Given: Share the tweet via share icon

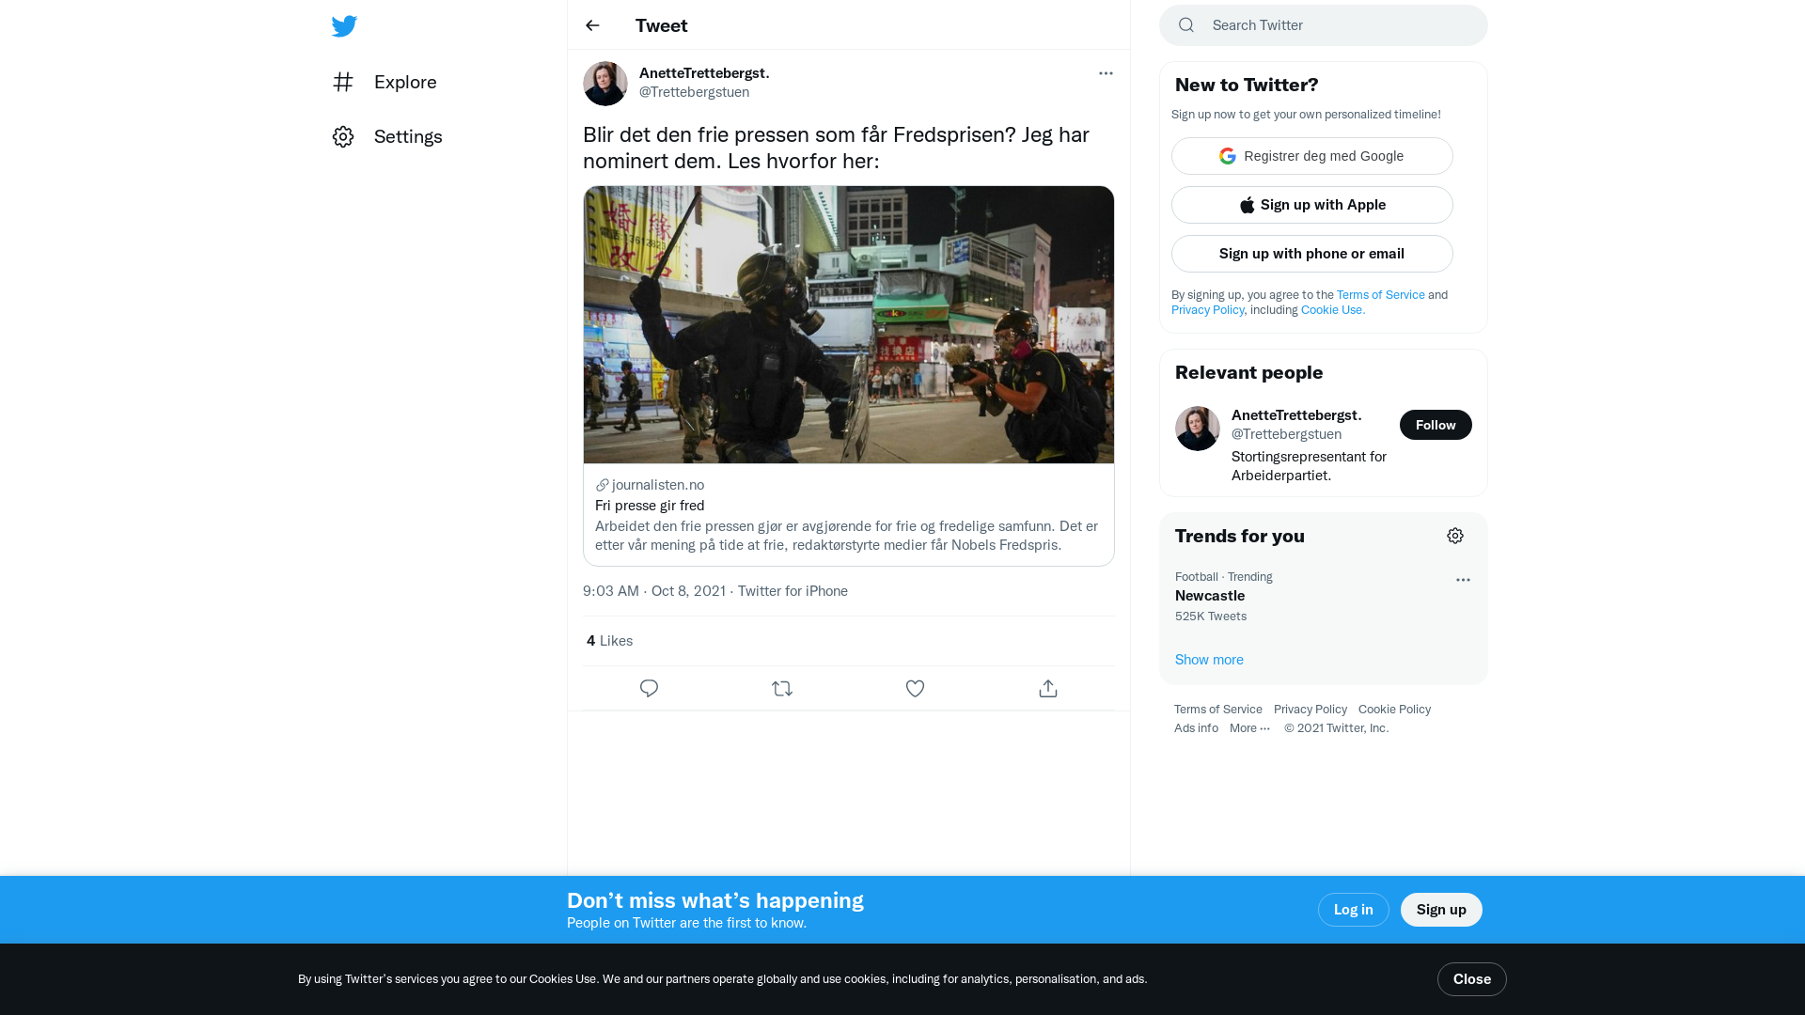Looking at the screenshot, I should point(1048,689).
